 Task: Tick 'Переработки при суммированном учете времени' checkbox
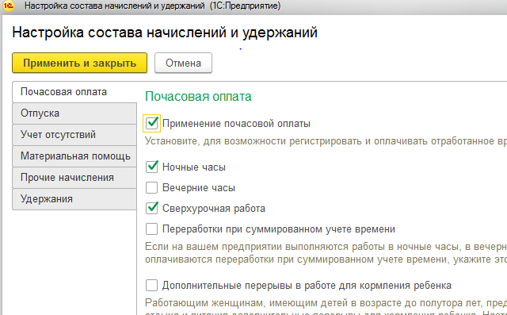point(151,229)
